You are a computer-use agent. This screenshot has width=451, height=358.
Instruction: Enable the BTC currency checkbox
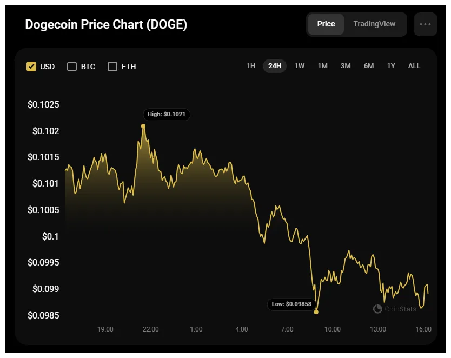[71, 66]
